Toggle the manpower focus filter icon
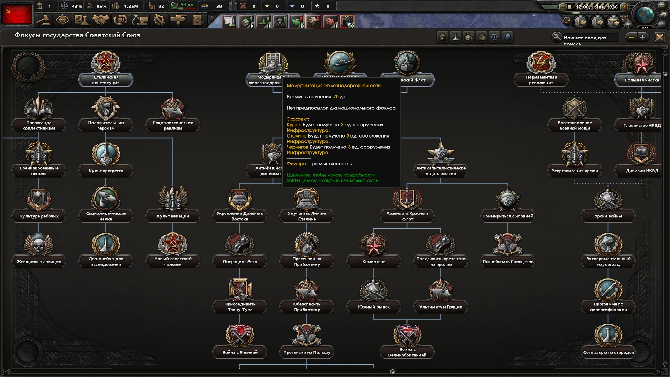Image resolution: width=670 pixels, height=377 pixels. pos(482,37)
